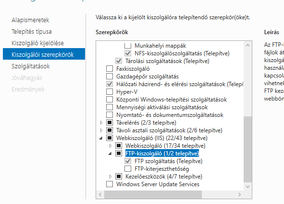This screenshot has height=204, width=284.
Task: Check Nyomtató- és dokumentumszolgáltatások checkbox
Action: [110, 115]
